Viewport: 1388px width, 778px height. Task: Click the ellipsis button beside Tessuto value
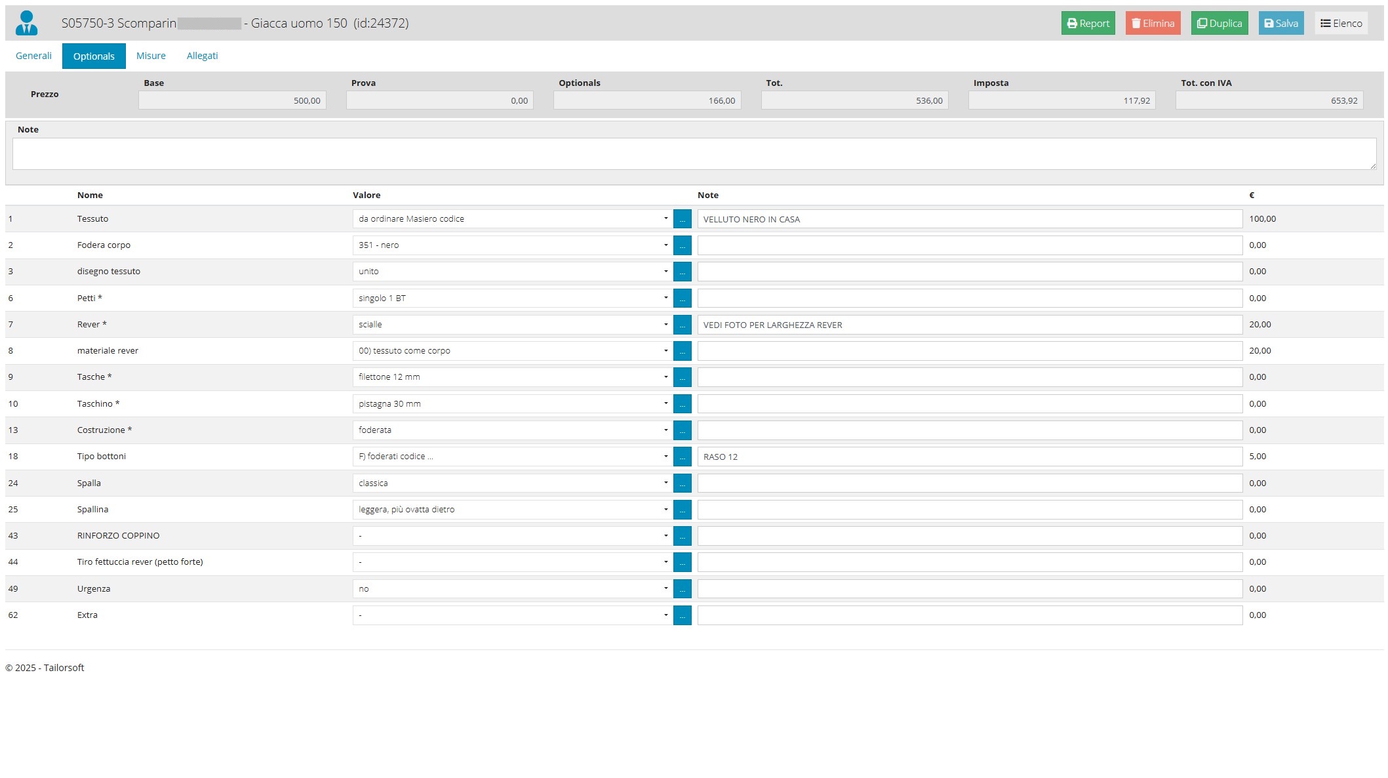682,219
